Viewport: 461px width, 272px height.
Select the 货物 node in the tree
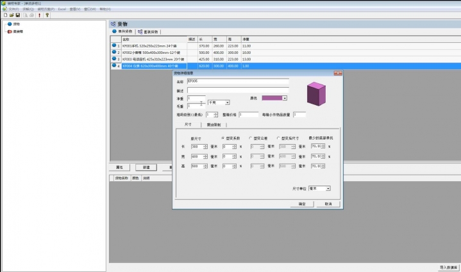point(15,24)
